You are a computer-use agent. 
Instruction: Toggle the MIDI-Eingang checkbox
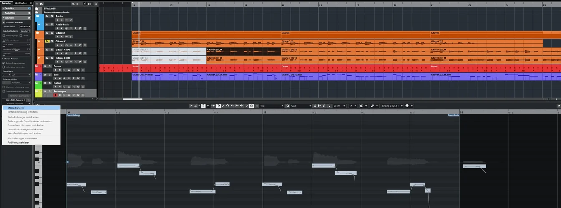point(4,35)
